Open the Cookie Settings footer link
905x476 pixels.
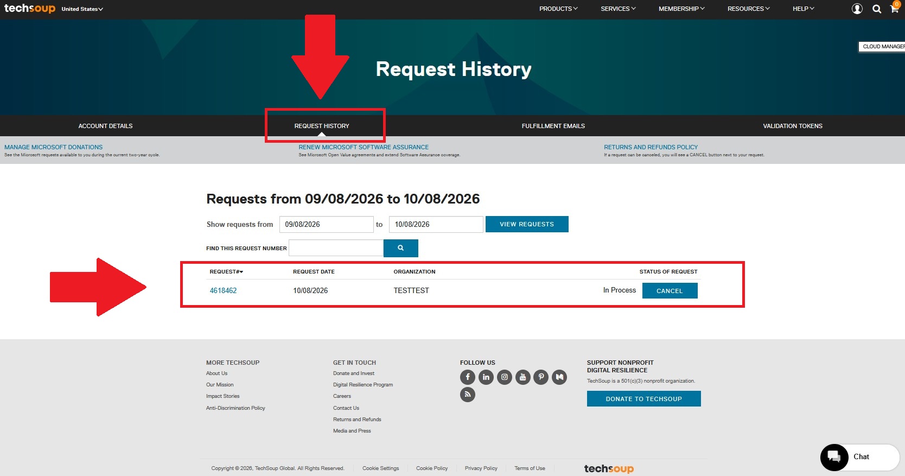[380, 468]
